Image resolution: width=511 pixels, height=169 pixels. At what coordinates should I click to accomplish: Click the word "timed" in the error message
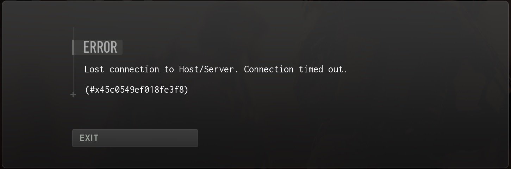point(311,70)
